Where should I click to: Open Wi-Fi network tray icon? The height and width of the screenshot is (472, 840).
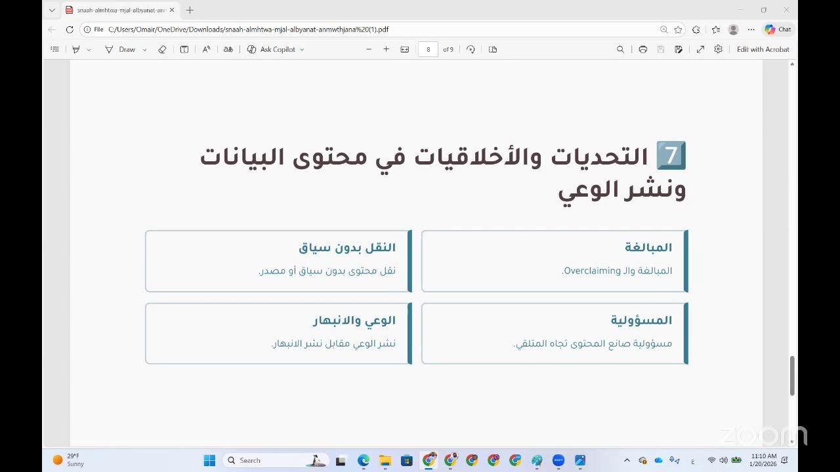(x=711, y=460)
